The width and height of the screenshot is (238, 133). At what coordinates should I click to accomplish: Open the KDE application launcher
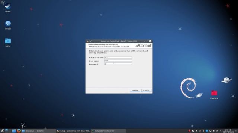tap(2, 131)
